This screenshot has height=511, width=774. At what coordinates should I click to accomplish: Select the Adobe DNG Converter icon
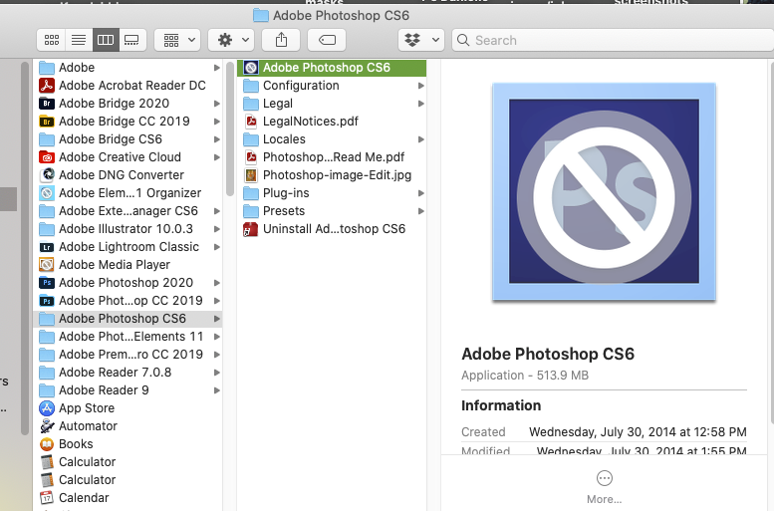tap(47, 174)
